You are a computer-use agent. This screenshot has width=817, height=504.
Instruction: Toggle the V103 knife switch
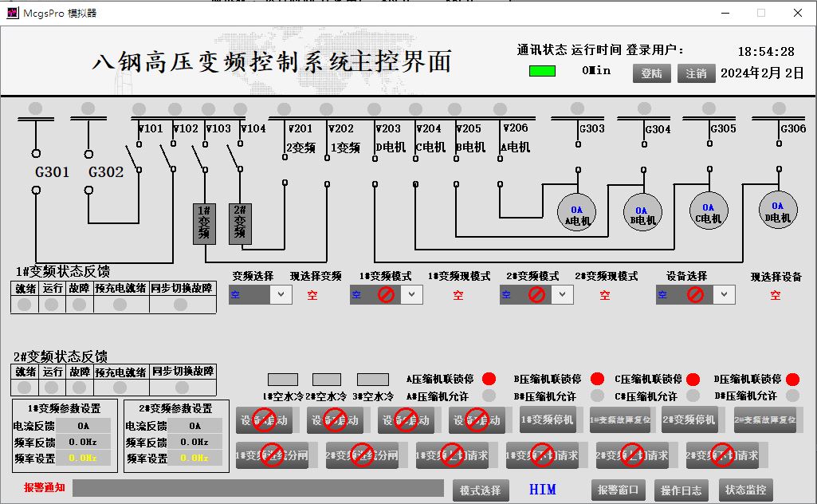(x=200, y=157)
